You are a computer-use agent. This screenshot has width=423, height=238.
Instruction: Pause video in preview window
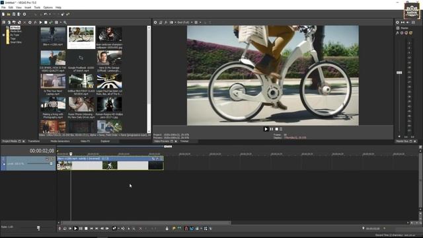pos(272,130)
